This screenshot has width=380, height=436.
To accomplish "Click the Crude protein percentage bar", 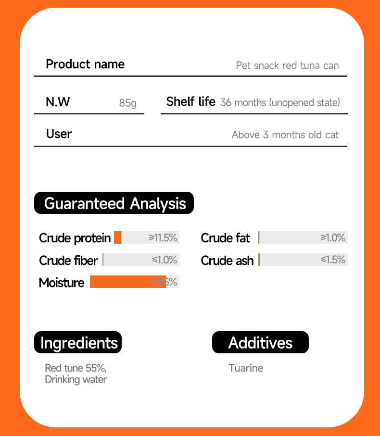I will (x=147, y=237).
